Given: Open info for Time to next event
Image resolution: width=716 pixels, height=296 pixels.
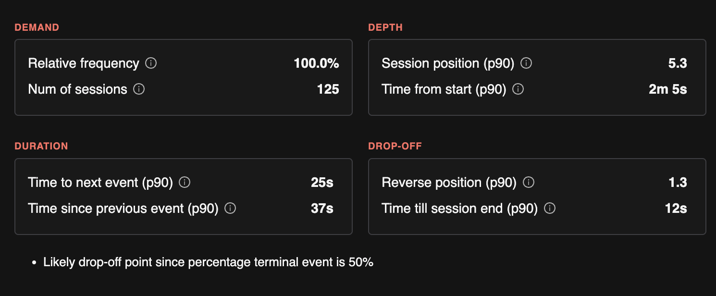Looking at the screenshot, I should (x=185, y=182).
